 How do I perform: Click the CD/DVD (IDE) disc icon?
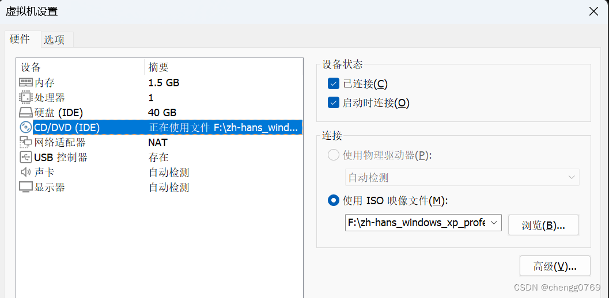click(x=26, y=127)
